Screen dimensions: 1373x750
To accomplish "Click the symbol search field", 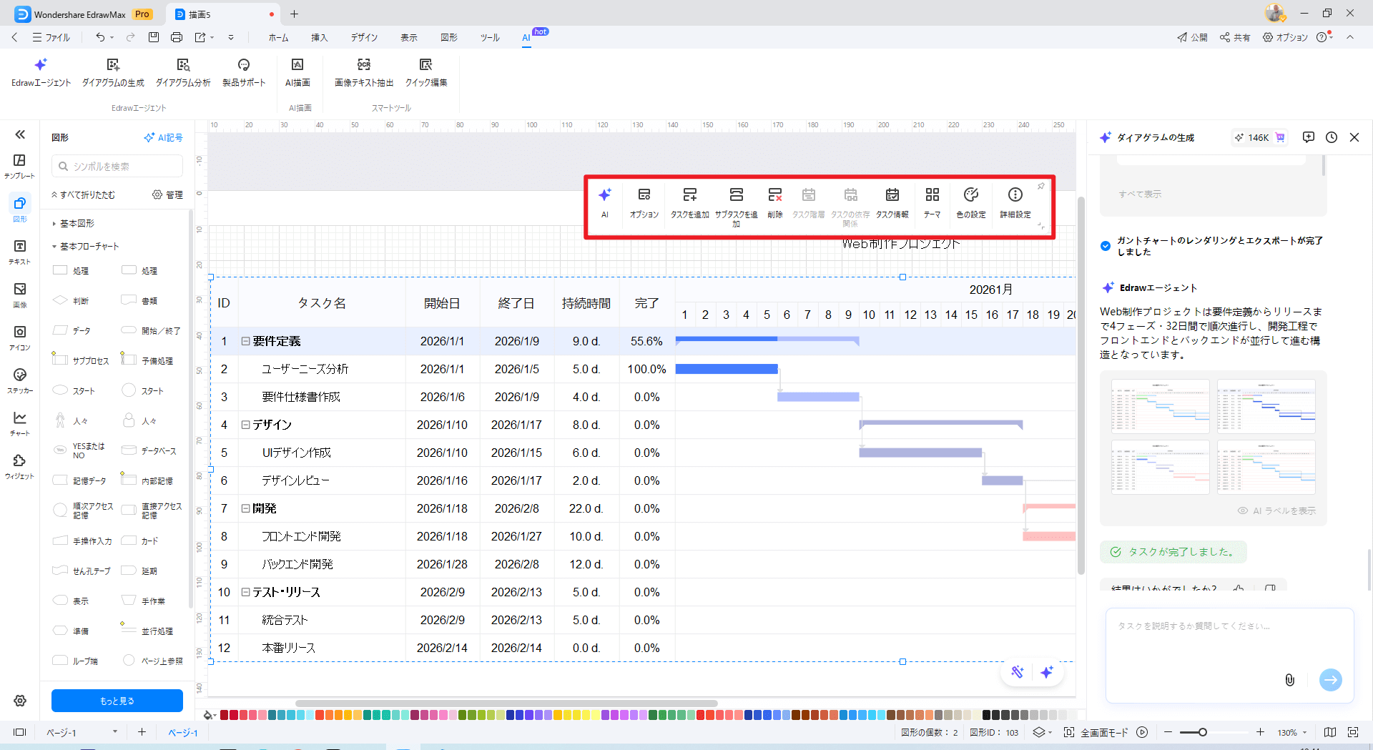I will point(118,167).
